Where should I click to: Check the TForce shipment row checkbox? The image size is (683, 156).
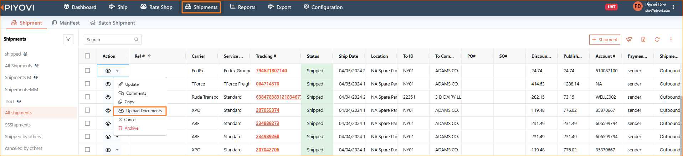(x=87, y=84)
